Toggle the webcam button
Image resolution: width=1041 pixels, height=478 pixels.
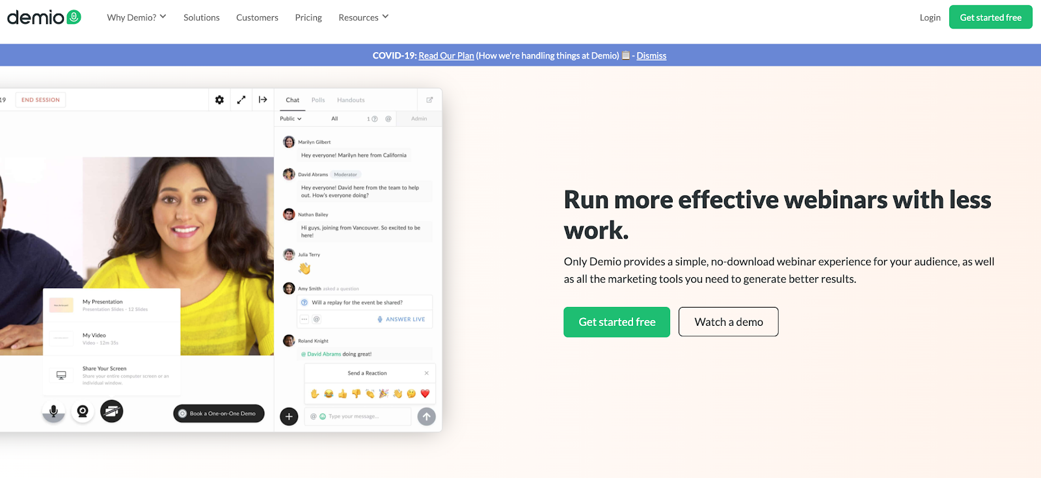pos(83,411)
